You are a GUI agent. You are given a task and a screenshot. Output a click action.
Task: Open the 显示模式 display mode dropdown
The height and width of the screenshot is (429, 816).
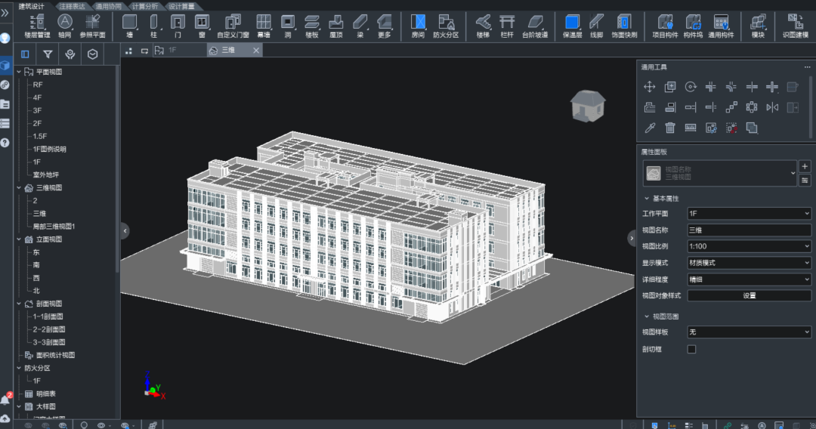[750, 263]
